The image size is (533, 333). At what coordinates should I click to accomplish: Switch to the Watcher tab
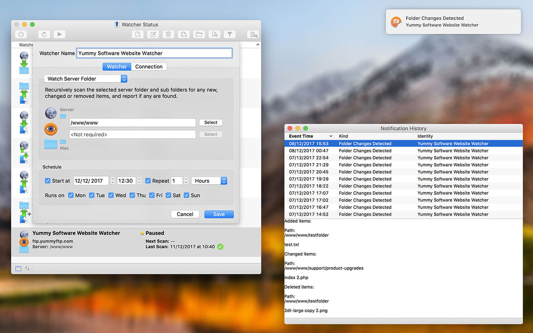(x=117, y=67)
